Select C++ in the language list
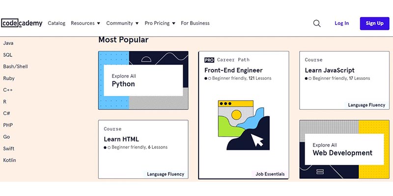This screenshot has height=196, width=393. [8, 90]
